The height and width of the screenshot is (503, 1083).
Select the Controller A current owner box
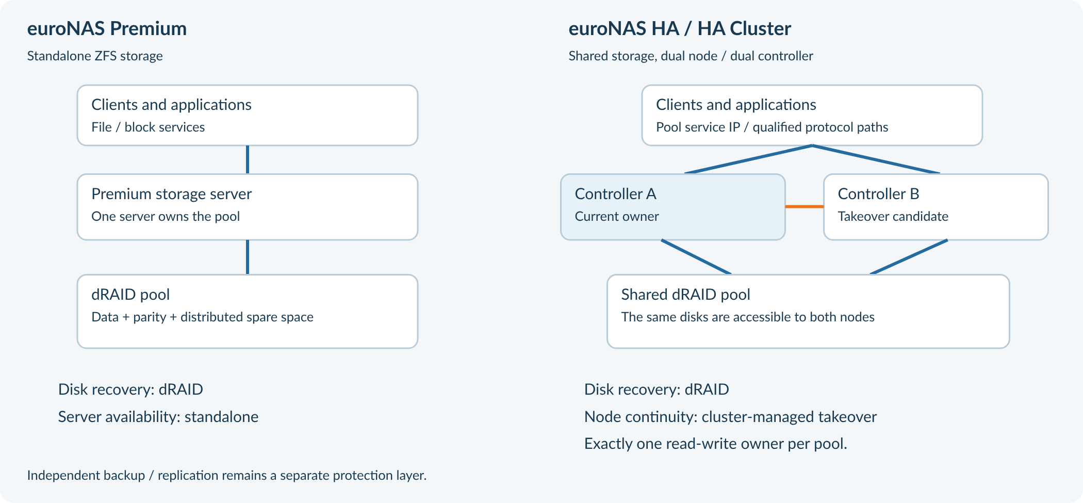tap(673, 207)
